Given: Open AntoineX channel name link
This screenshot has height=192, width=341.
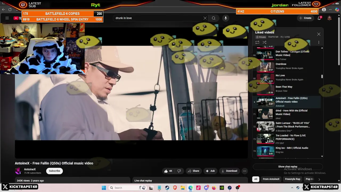Looking at the screenshot, I should click(x=30, y=169).
